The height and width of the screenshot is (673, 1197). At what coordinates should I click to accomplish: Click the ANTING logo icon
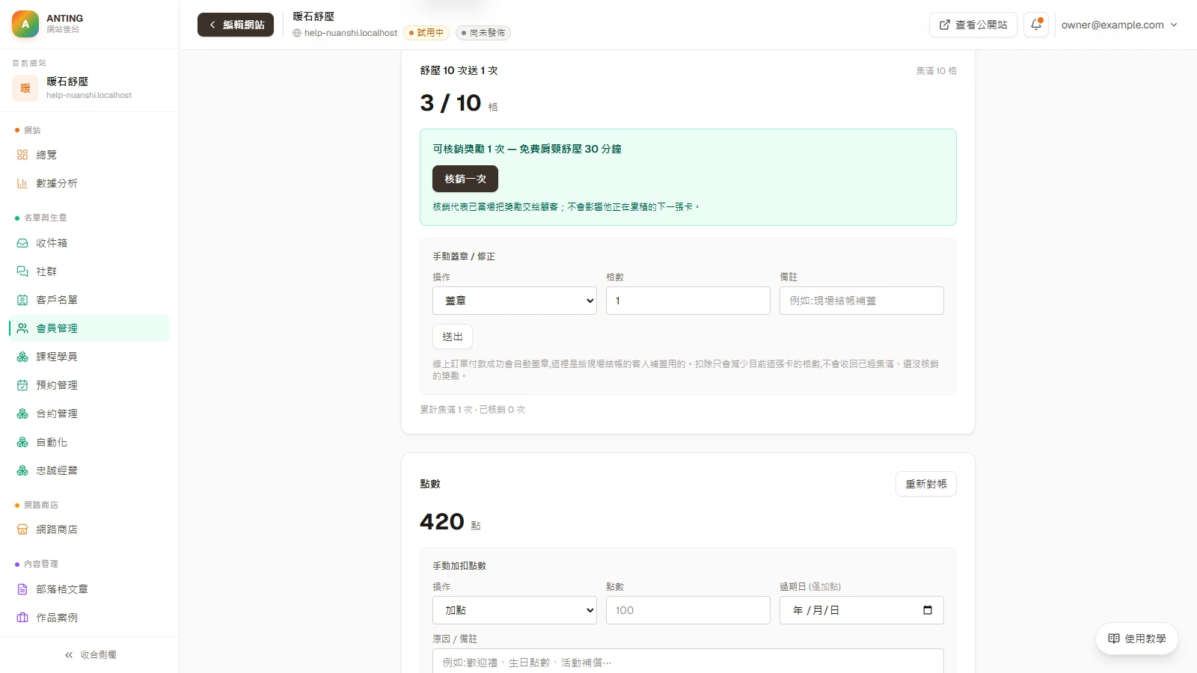coord(25,24)
